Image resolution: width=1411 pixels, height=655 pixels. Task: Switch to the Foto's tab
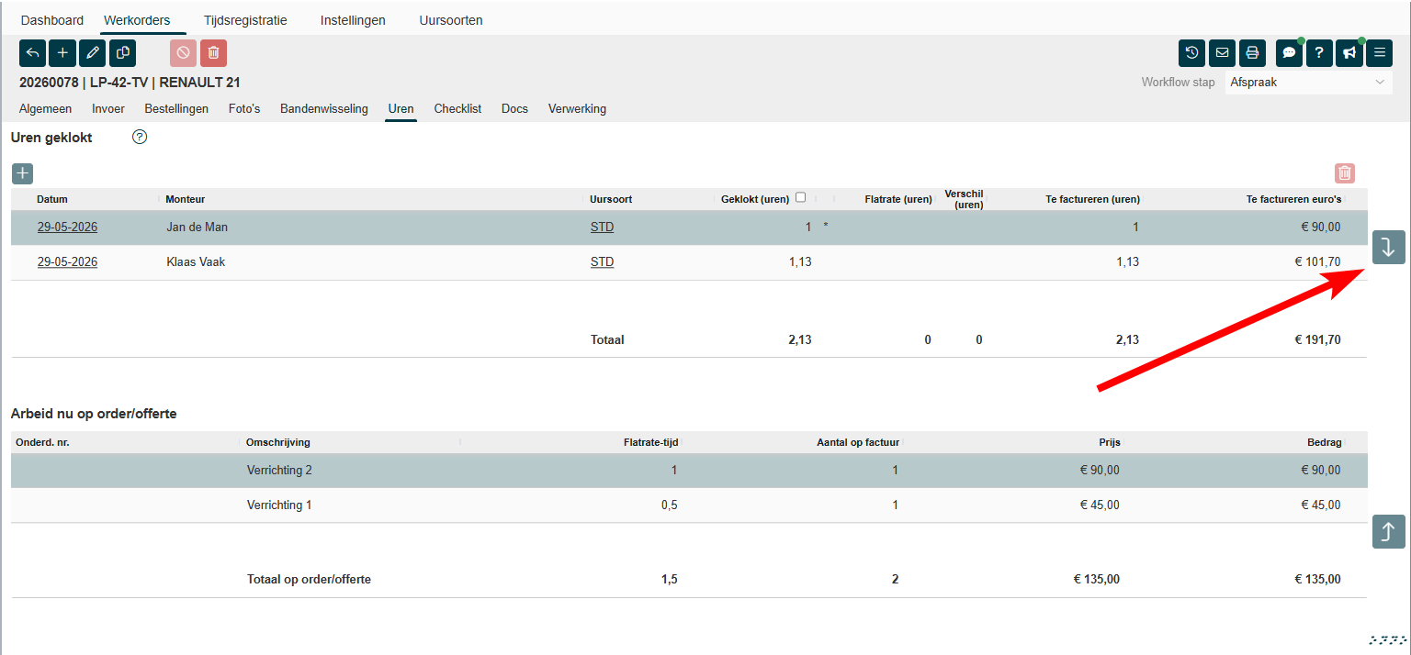tap(244, 108)
